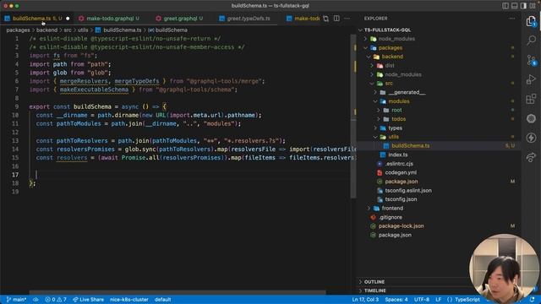Expand the root folder under modules
Viewport: 541px width, 304px height.
click(x=396, y=111)
